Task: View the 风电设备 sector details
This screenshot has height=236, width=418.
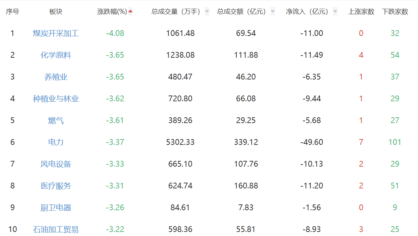Action: click(x=56, y=164)
